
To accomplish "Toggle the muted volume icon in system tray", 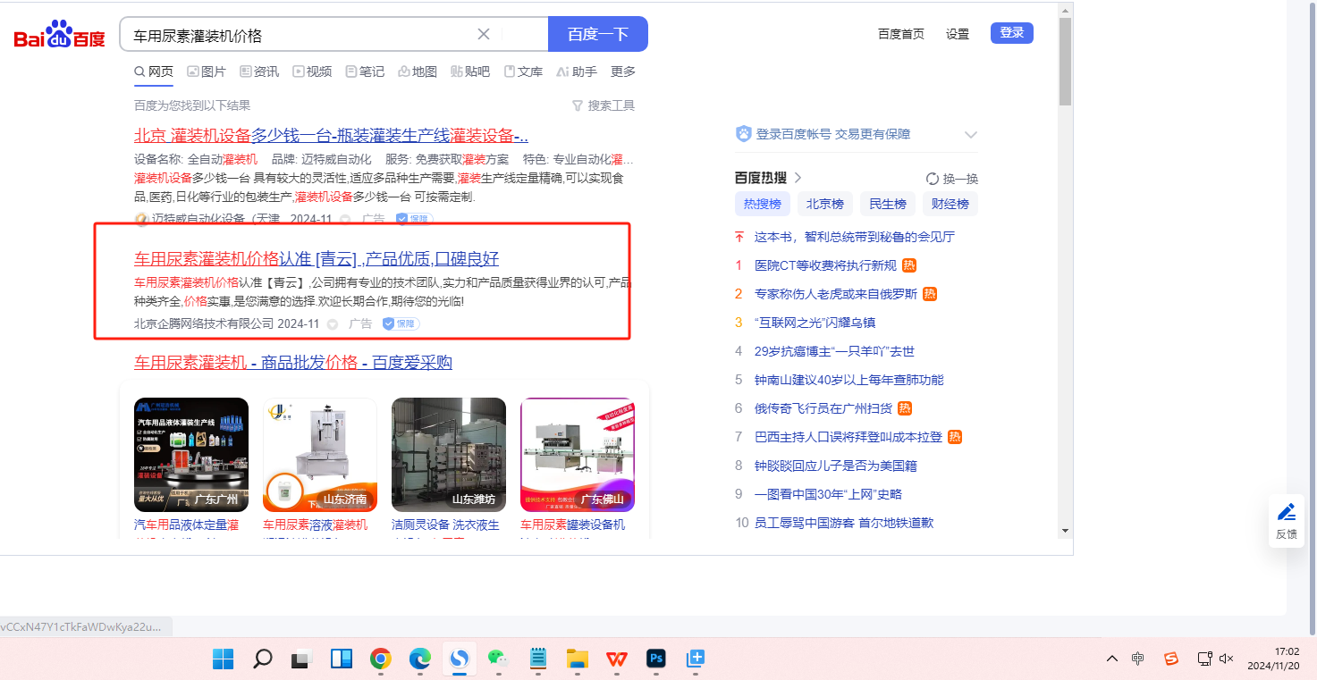I will point(1227,659).
